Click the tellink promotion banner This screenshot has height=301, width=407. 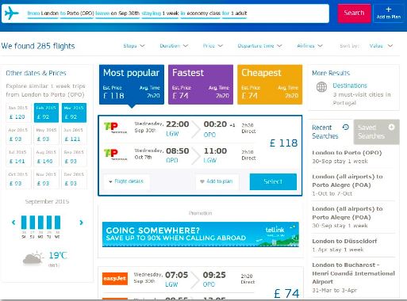pyautogui.click(x=201, y=234)
